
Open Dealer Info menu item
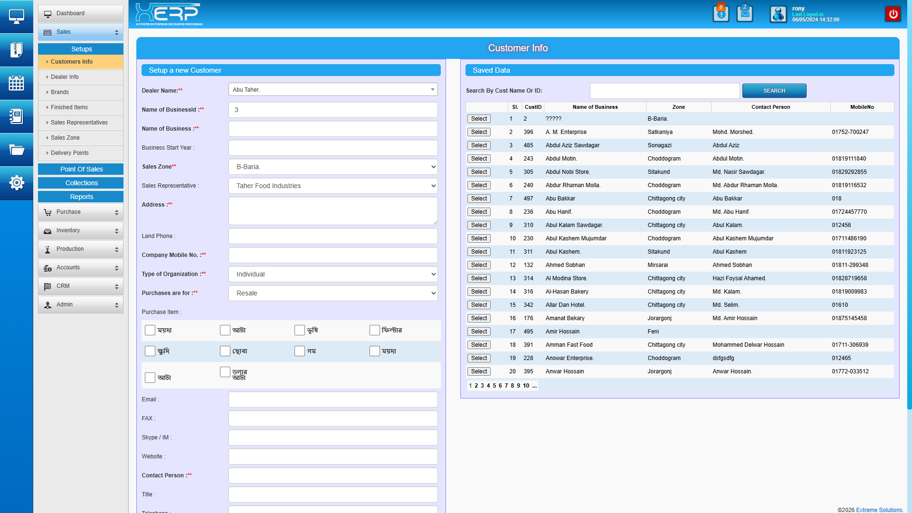65,77
